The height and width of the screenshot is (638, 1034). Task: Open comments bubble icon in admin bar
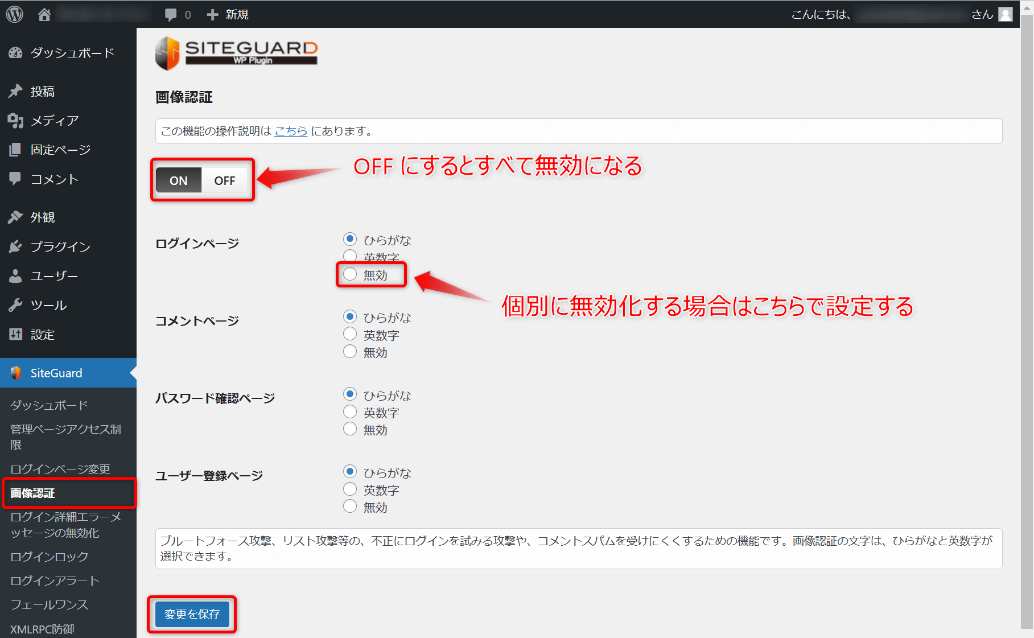tap(171, 15)
